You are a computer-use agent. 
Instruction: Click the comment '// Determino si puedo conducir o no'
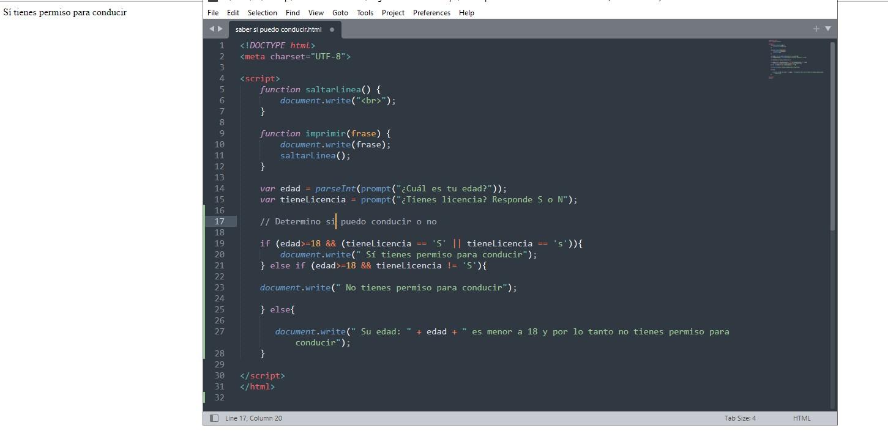coord(348,221)
